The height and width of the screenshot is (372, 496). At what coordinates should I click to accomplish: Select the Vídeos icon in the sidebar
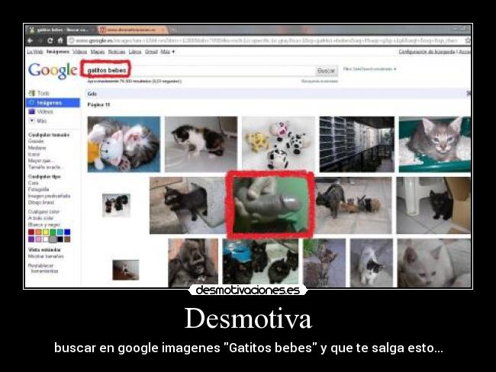(x=31, y=111)
